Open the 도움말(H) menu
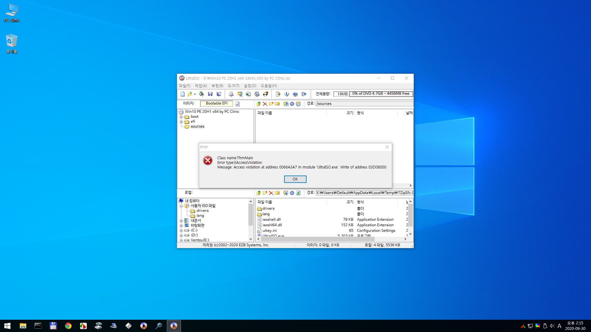The height and width of the screenshot is (332, 591). coord(269,86)
